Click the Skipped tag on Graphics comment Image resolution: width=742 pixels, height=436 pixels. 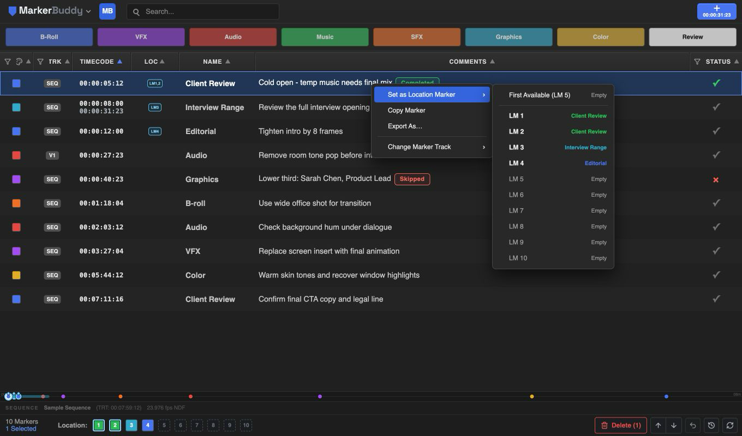(x=412, y=179)
